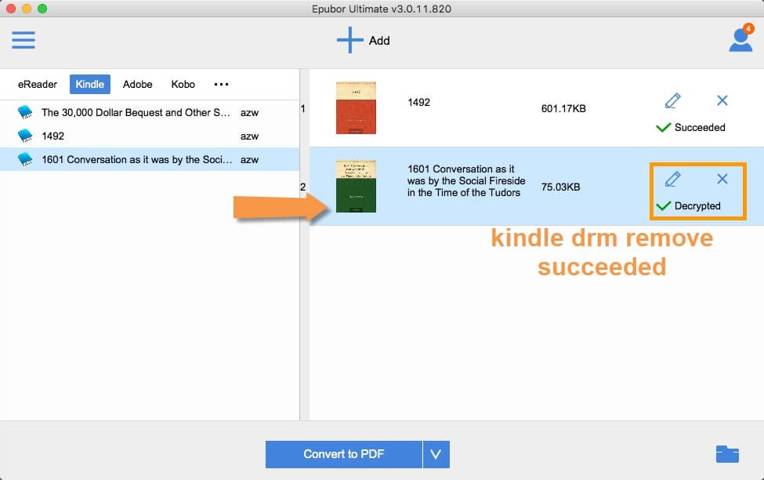Minimize the Epubor Ultimate window

(x=27, y=9)
